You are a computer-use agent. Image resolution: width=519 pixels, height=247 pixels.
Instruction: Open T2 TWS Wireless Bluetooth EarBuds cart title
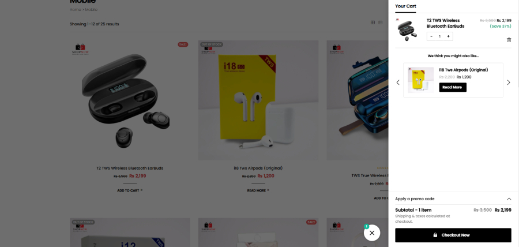(x=446, y=23)
